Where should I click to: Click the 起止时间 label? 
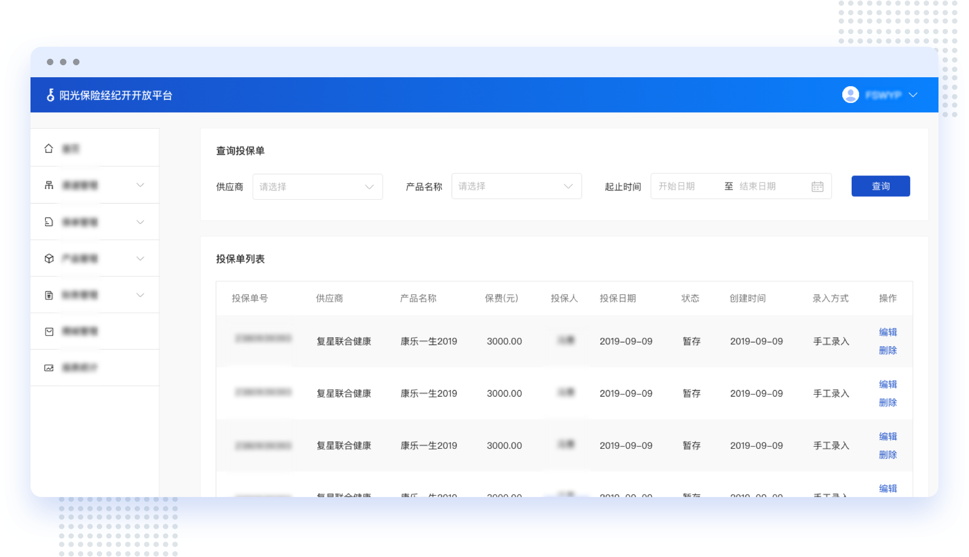tap(623, 187)
